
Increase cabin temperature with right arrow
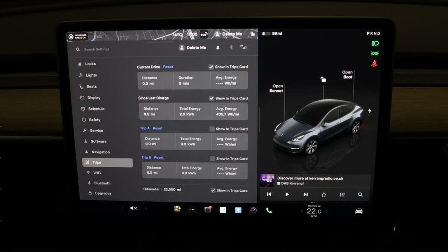point(326,211)
